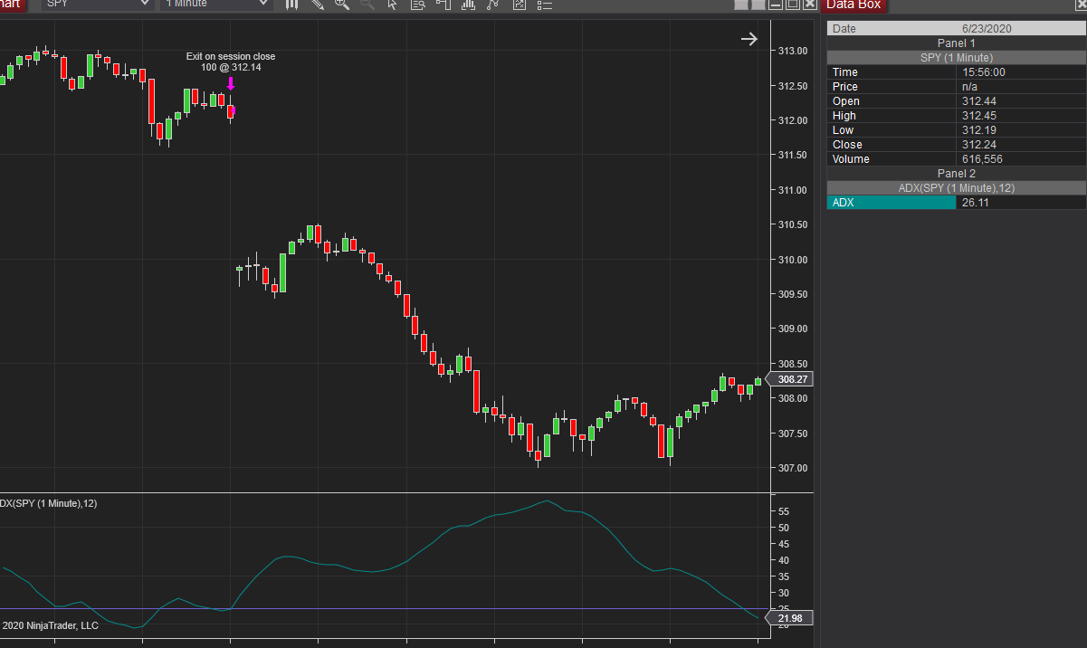This screenshot has width=1087, height=648.
Task: Open the chart properties icon
Action: pos(519,5)
